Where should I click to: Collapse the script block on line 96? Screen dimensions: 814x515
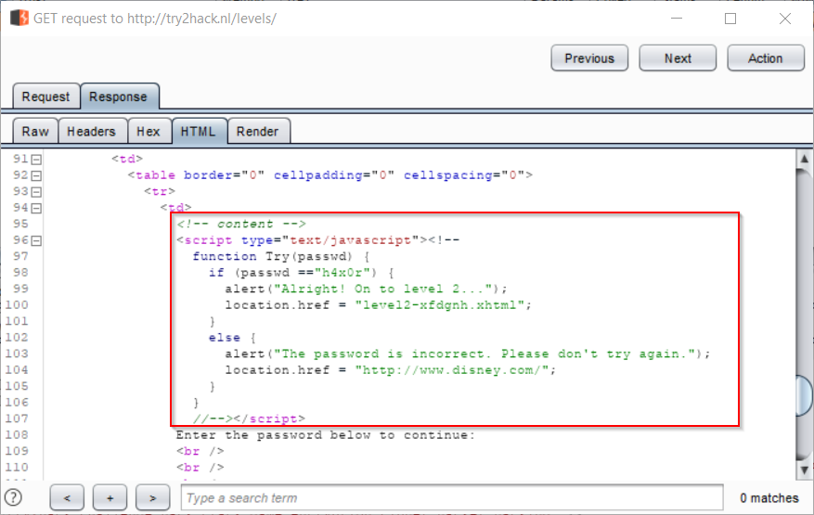(36, 240)
